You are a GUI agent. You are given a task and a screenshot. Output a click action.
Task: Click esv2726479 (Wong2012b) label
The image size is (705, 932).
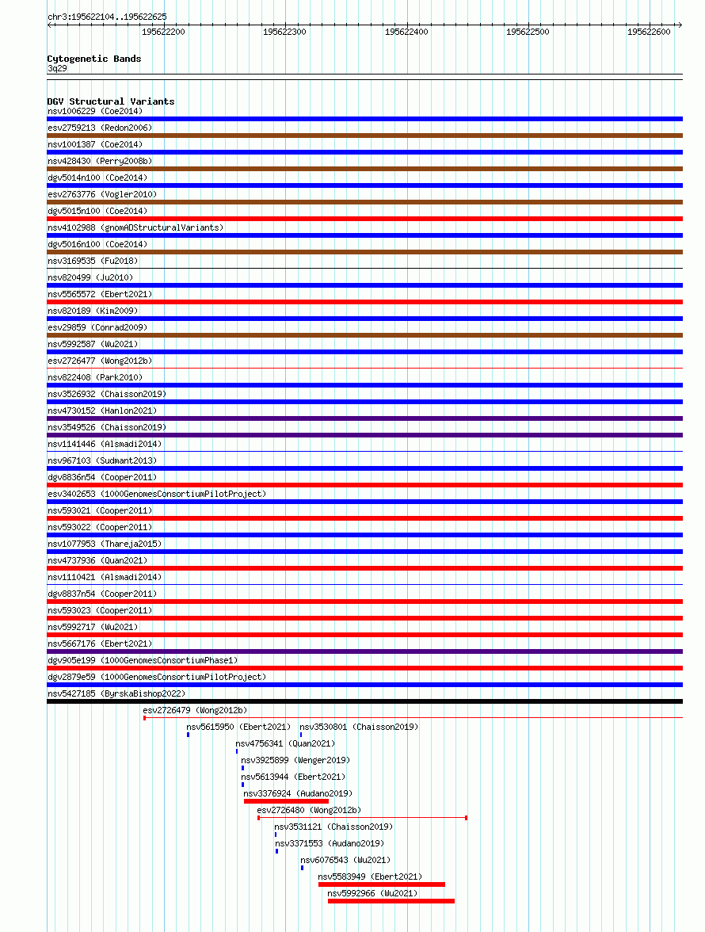(195, 710)
